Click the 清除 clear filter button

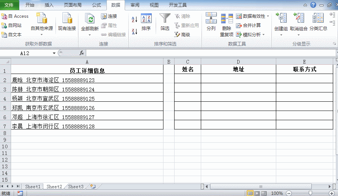182,16
